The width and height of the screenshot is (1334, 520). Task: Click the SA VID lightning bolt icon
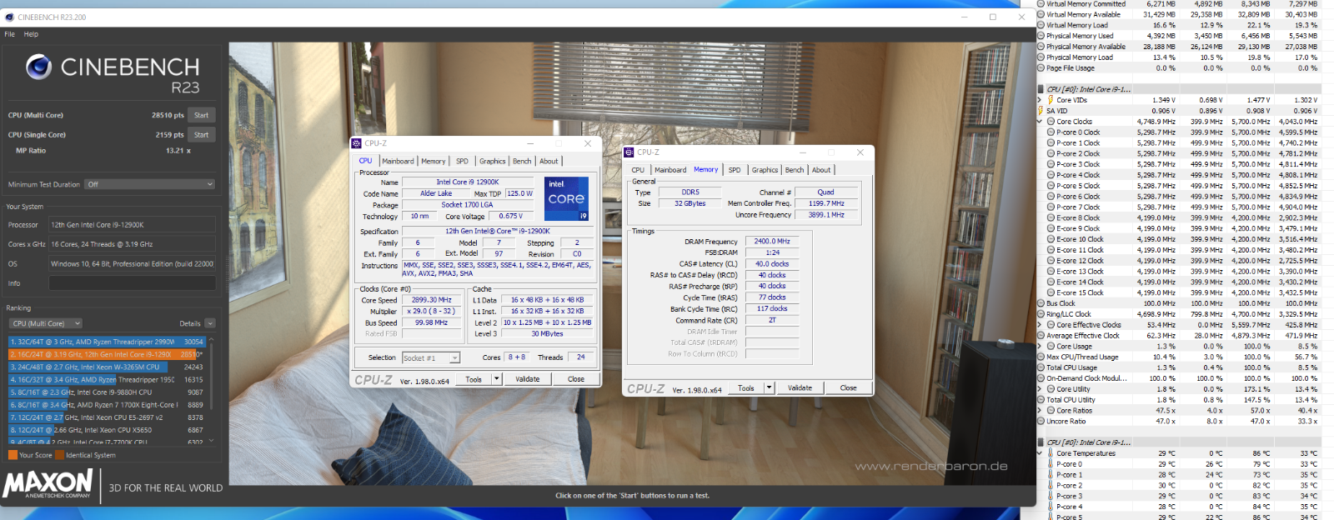click(x=1041, y=111)
